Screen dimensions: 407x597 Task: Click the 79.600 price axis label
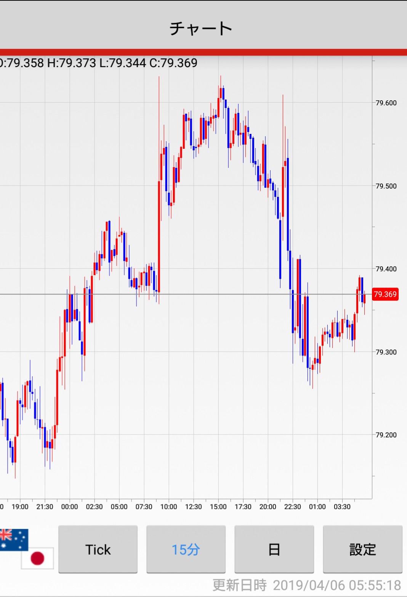tap(386, 103)
